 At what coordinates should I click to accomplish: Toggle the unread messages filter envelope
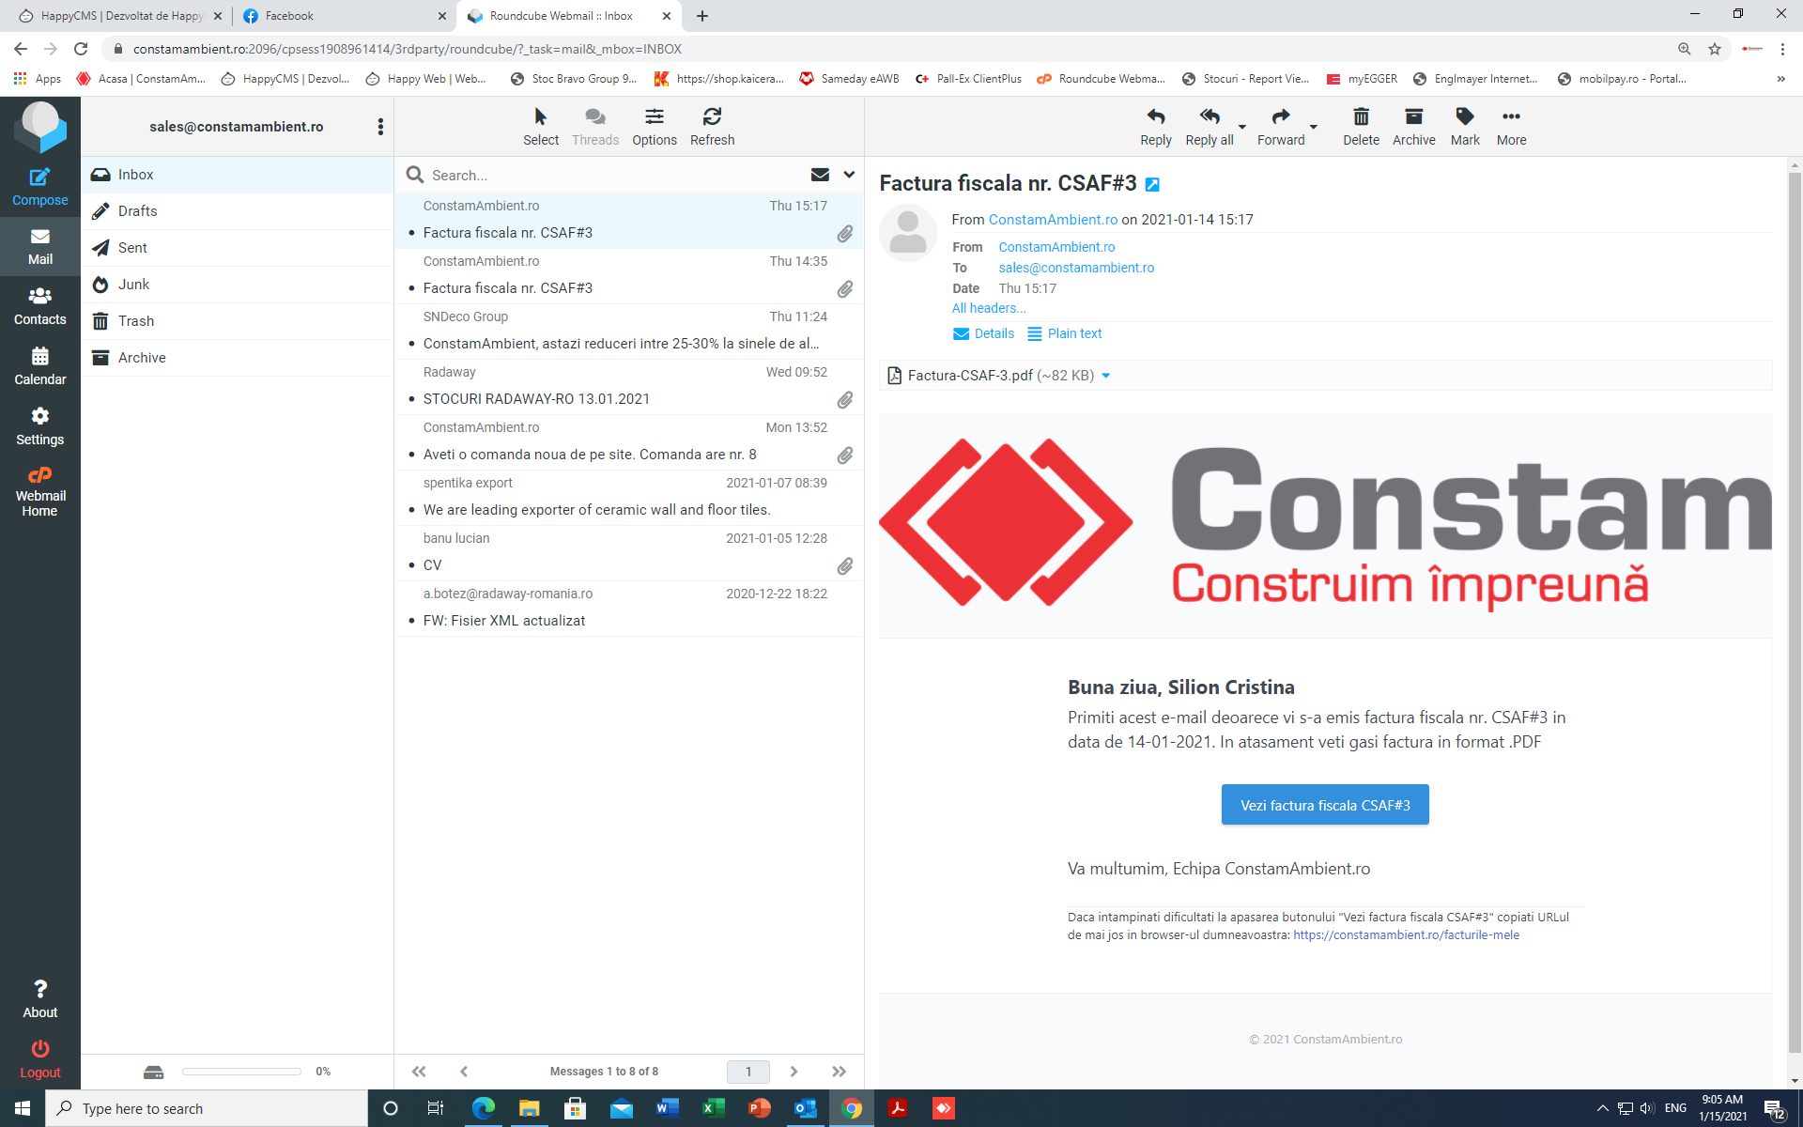click(820, 175)
